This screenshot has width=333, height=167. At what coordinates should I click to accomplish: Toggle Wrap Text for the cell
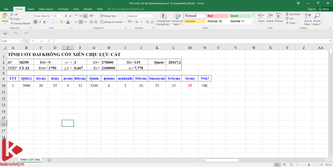108,16
